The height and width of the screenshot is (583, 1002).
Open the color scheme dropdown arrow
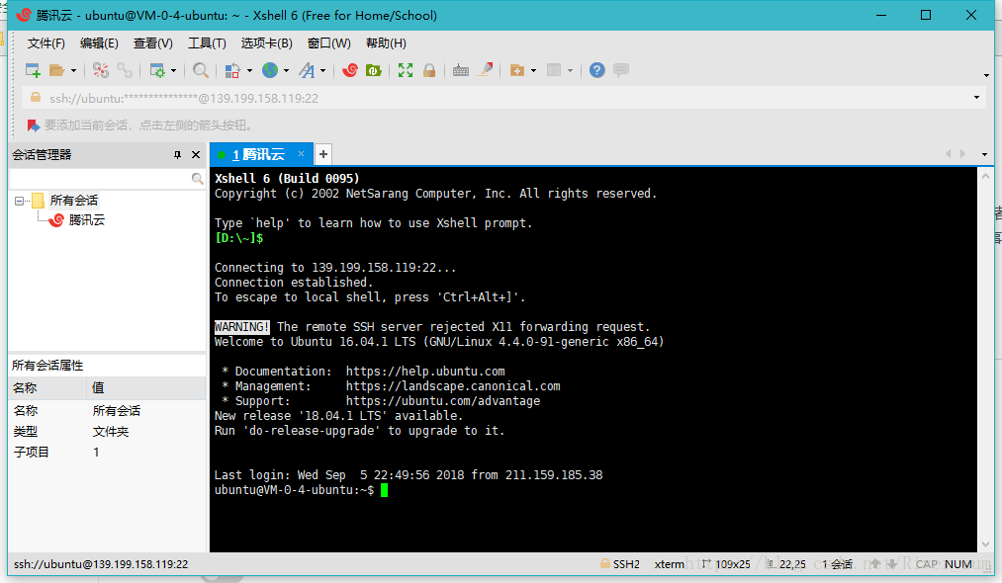[249, 70]
